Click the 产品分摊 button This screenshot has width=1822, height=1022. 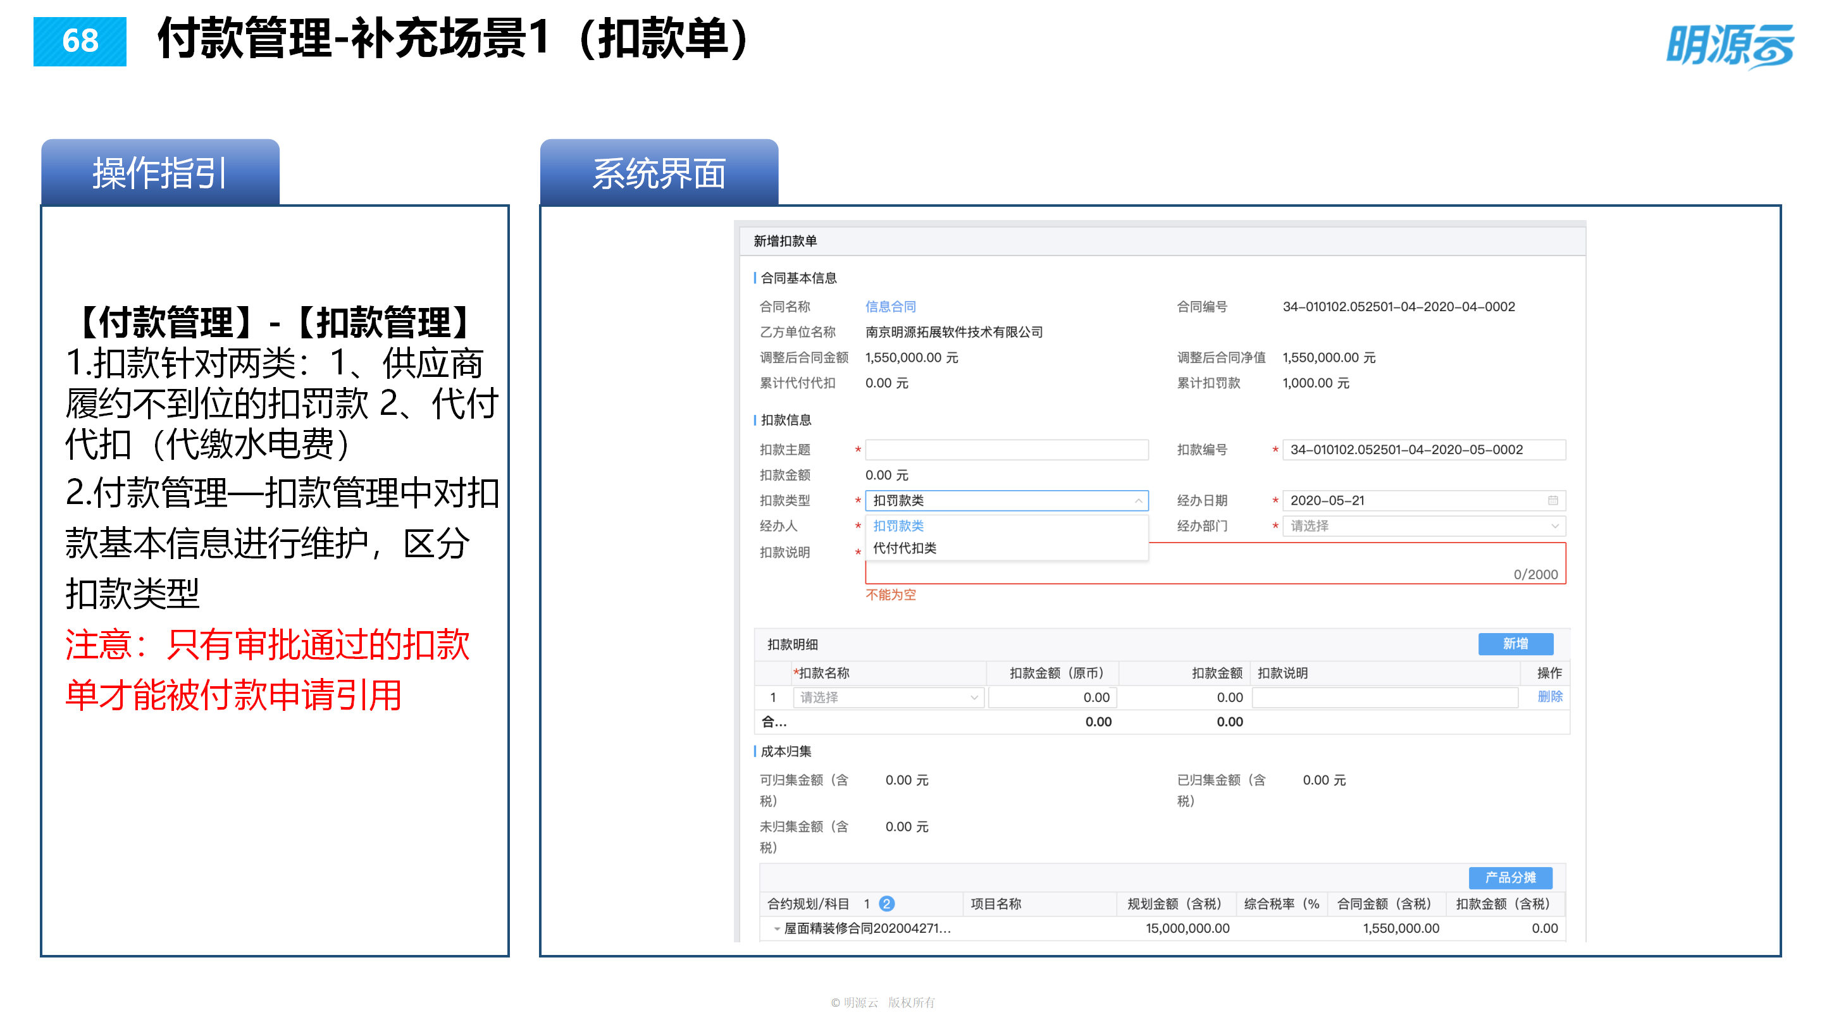1510,878
